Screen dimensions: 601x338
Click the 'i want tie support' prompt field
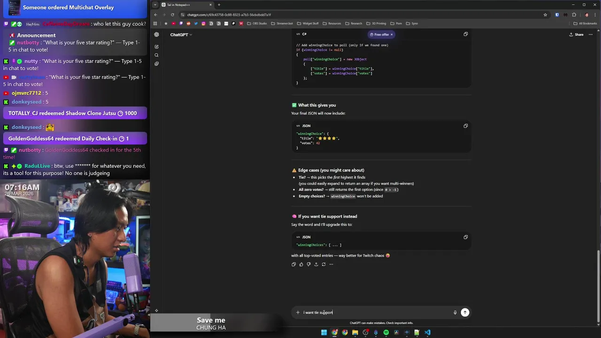pos(376,312)
